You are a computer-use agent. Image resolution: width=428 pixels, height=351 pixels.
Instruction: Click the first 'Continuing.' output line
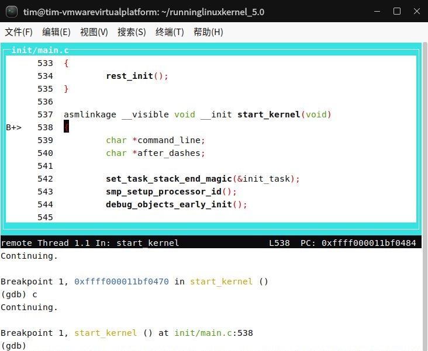click(29, 256)
